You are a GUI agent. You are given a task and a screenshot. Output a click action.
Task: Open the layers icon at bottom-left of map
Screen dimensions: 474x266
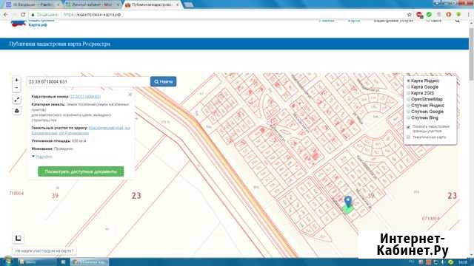18,238
